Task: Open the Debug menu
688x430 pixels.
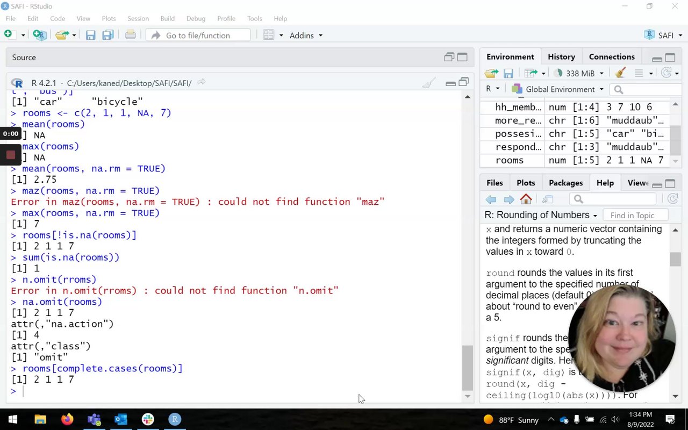Action: point(196,18)
